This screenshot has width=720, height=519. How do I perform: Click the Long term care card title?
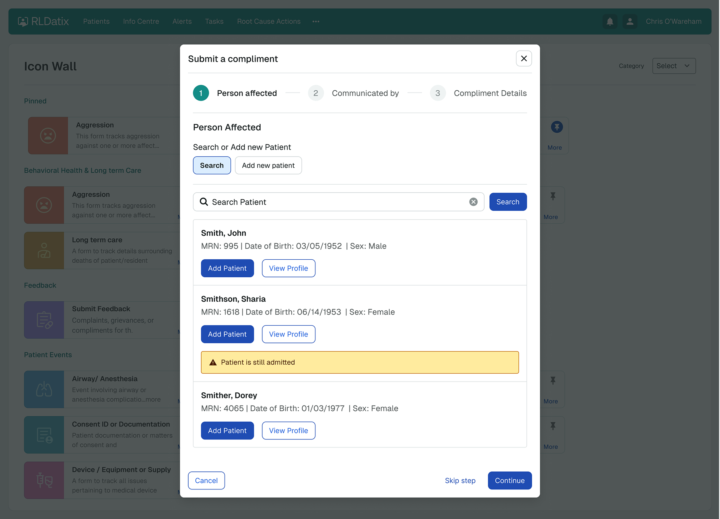pyautogui.click(x=97, y=240)
